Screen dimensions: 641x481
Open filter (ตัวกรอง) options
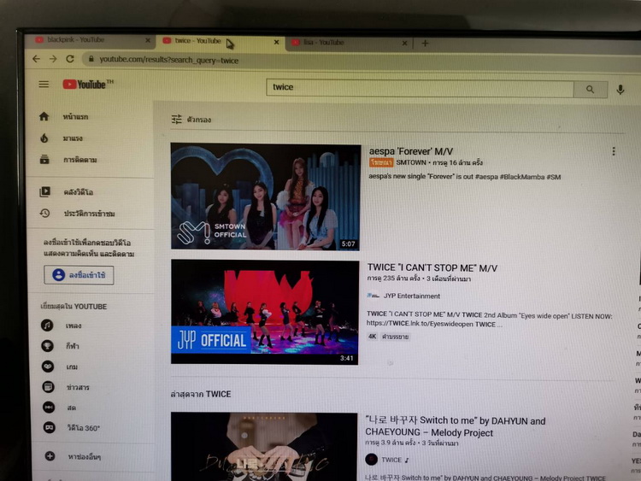191,120
